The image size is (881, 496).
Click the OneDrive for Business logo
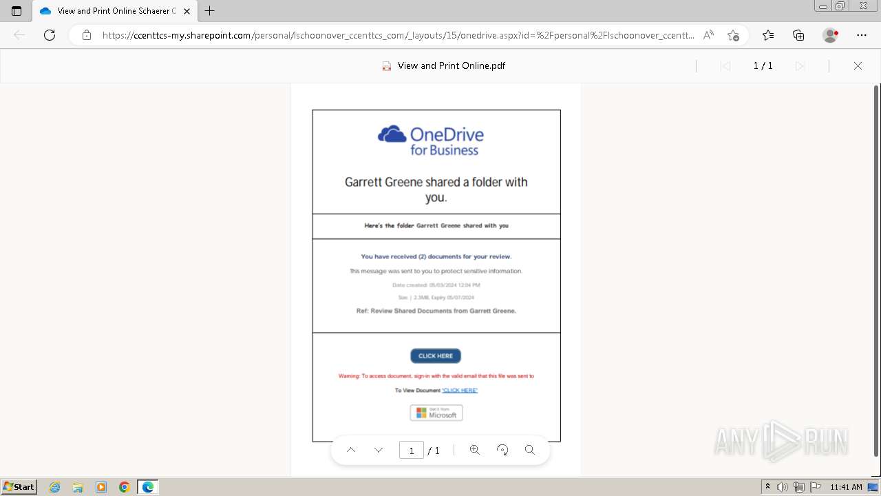(x=431, y=141)
